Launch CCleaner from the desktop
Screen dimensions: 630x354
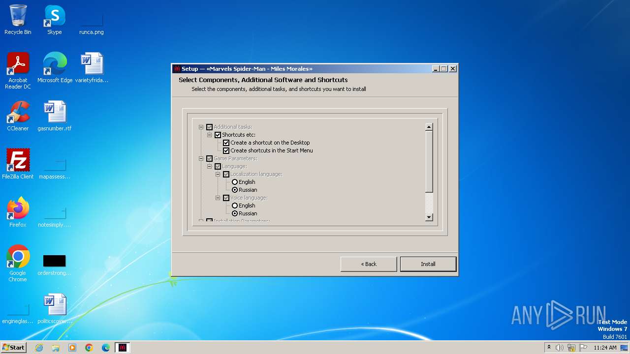click(x=18, y=116)
